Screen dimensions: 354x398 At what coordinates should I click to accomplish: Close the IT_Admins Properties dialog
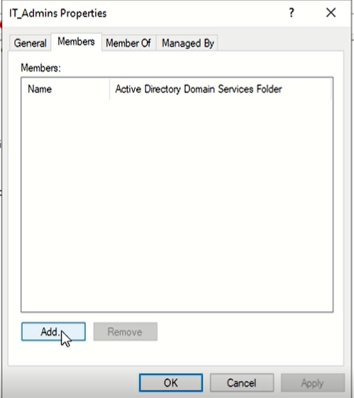(x=331, y=13)
